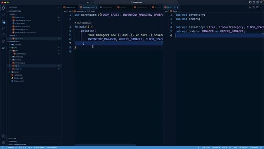
Task: Open the Run and Debug view
Action: pos(3,28)
